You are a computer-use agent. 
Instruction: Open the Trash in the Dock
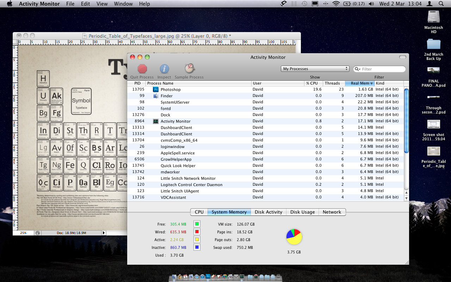pos(278,277)
